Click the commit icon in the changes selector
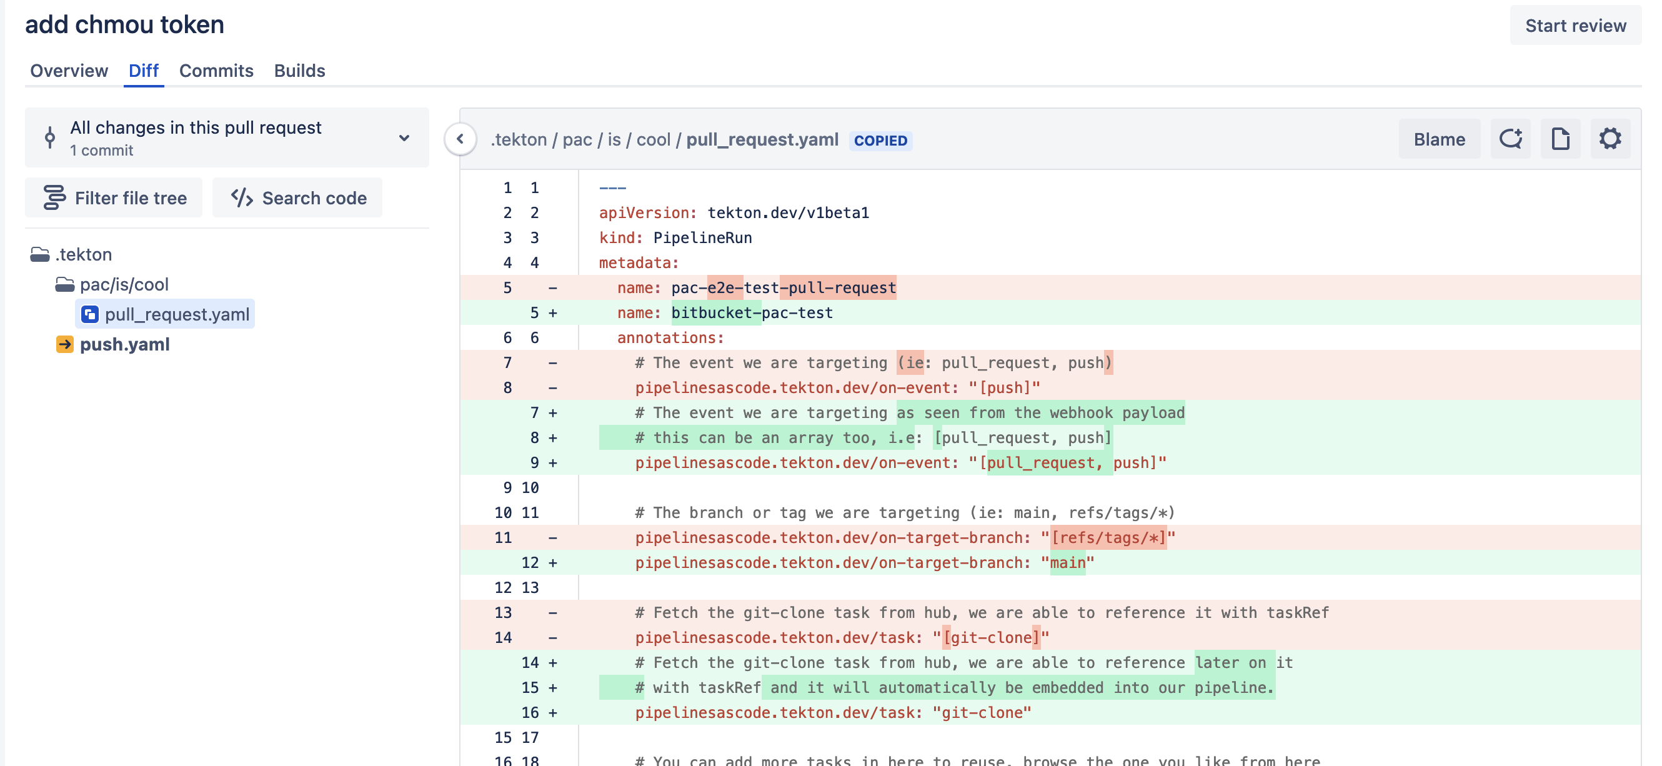 [50, 137]
